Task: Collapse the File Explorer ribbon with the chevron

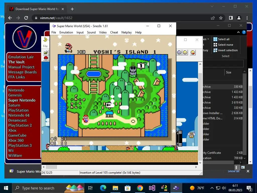Action: [x=238, y=32]
